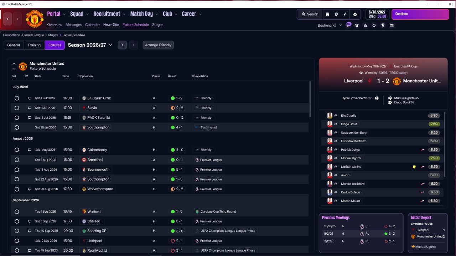Viewport: 456px width, 256px height.
Task: Open Premier League breadcrumb link
Action: [24, 35]
